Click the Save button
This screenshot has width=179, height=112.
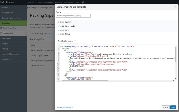(x=173, y=107)
